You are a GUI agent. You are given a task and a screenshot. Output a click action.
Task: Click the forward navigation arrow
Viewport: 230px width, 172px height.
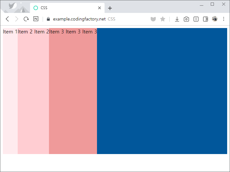pyautogui.click(x=17, y=19)
